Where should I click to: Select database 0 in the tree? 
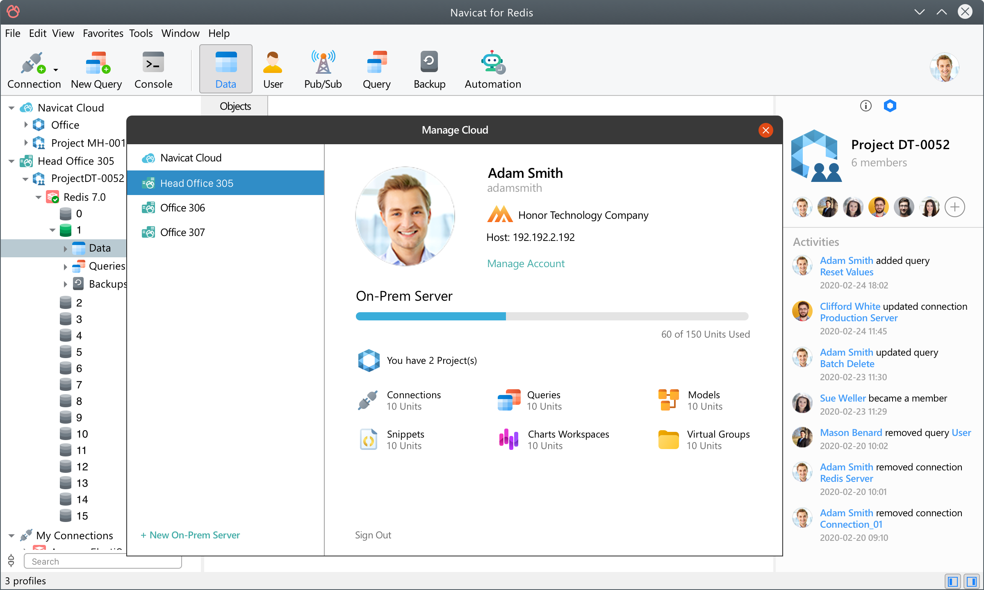click(71, 214)
